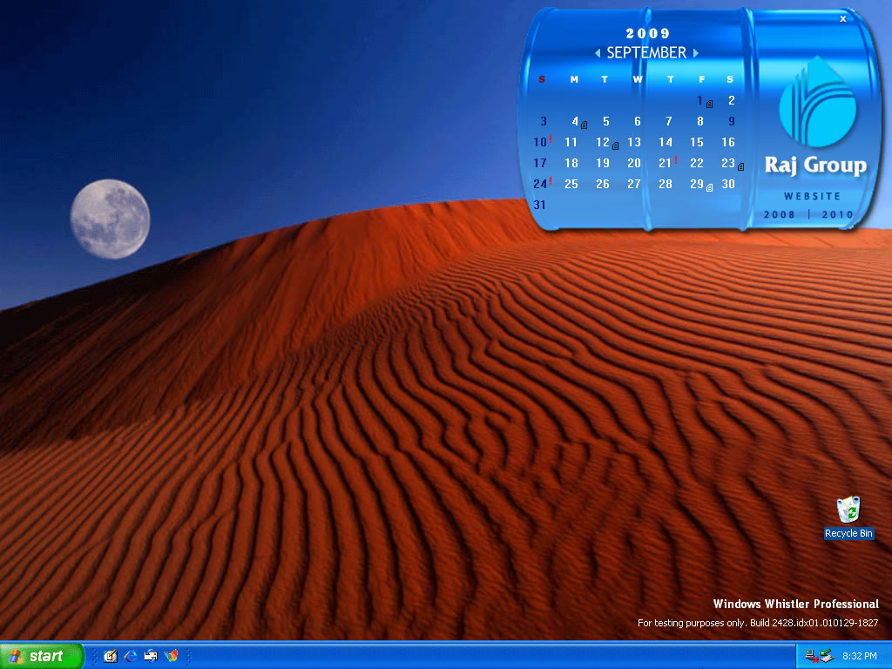Select September 21 with the red alert
This screenshot has height=669, width=892.
pyautogui.click(x=666, y=163)
